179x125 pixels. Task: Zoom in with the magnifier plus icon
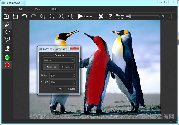pyautogui.click(x=43, y=17)
